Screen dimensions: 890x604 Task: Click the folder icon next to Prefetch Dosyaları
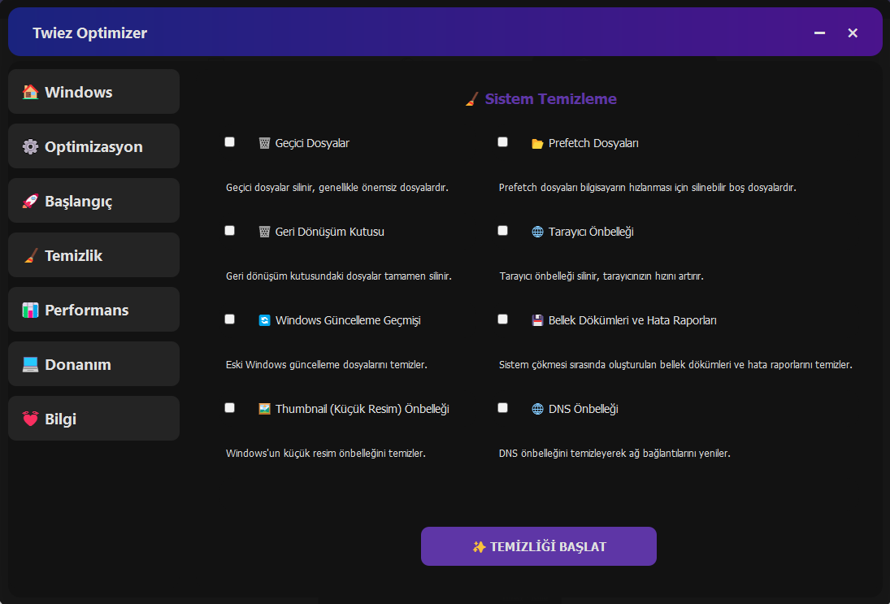click(537, 144)
